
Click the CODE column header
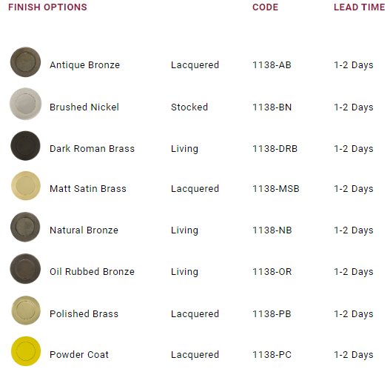coord(265,7)
